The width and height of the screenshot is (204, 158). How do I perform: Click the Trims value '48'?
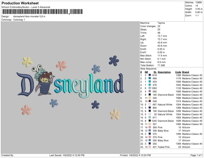(159, 33)
